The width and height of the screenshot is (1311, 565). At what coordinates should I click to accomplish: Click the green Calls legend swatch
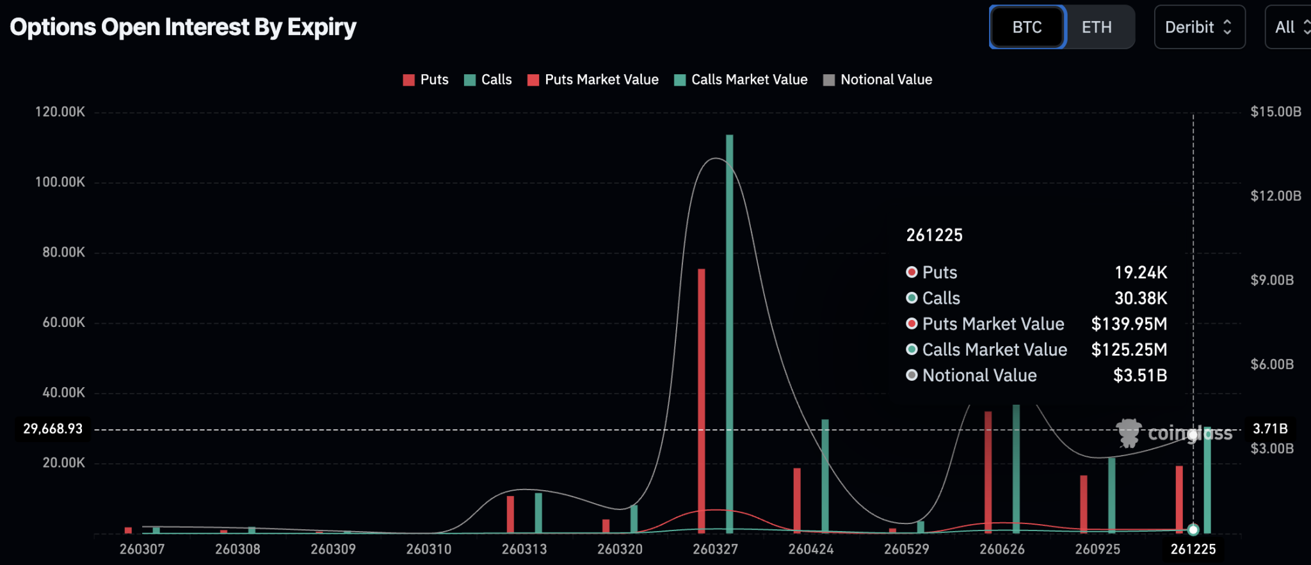pyautogui.click(x=470, y=80)
